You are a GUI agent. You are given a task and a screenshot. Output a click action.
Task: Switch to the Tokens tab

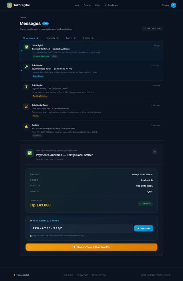(71, 38)
